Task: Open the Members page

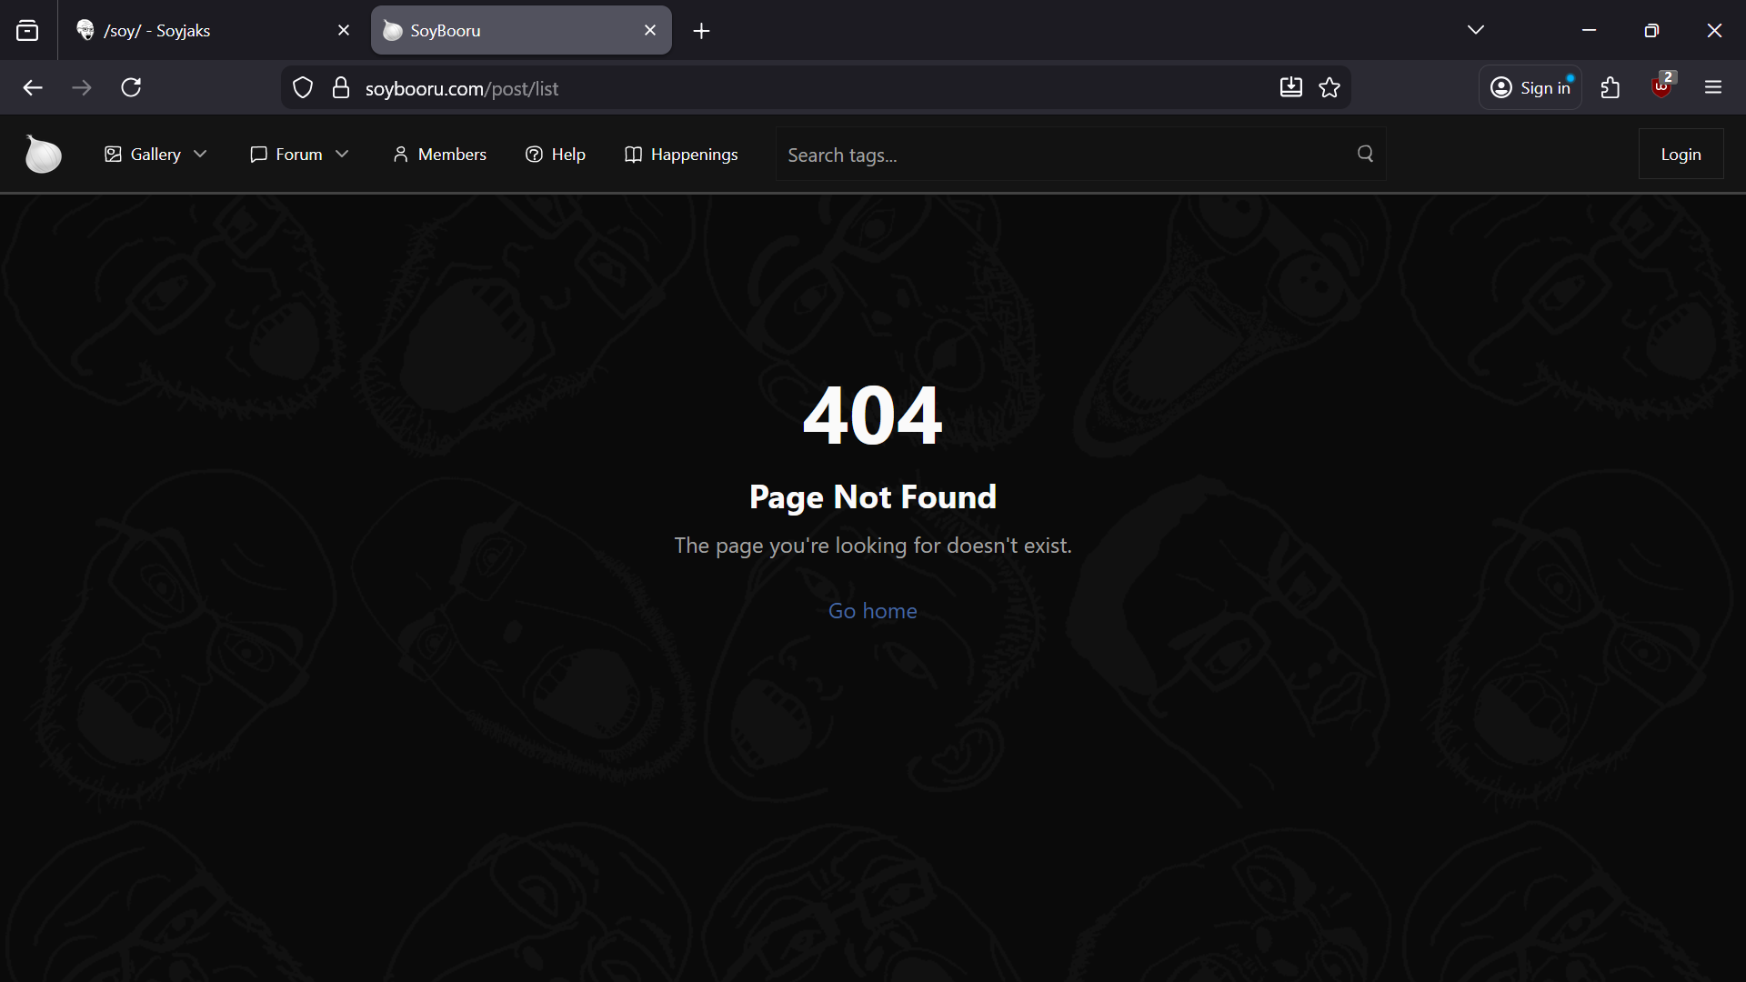Action: [439, 155]
